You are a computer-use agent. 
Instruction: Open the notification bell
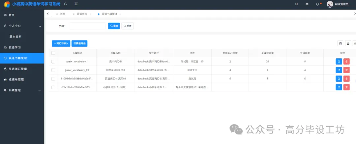coord(317,4)
